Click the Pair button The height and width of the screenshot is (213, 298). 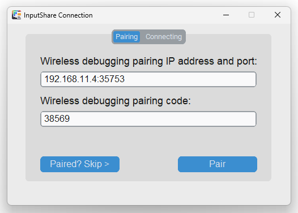tap(218, 164)
